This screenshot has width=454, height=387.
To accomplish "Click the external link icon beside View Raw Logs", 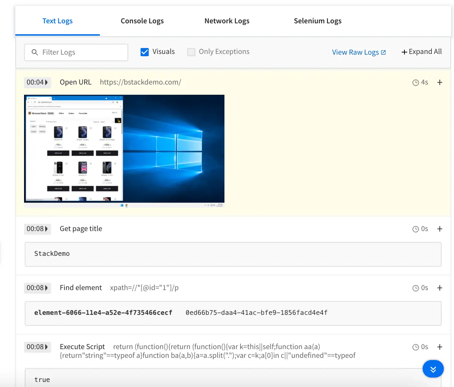I will (383, 52).
